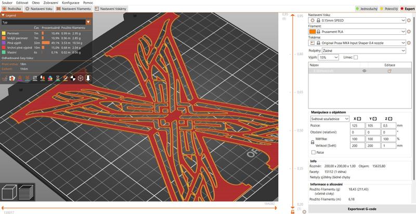Toggle the Vrchní plné výplně red swatch
The width and height of the screenshot is (416, 214).
click(4, 48)
